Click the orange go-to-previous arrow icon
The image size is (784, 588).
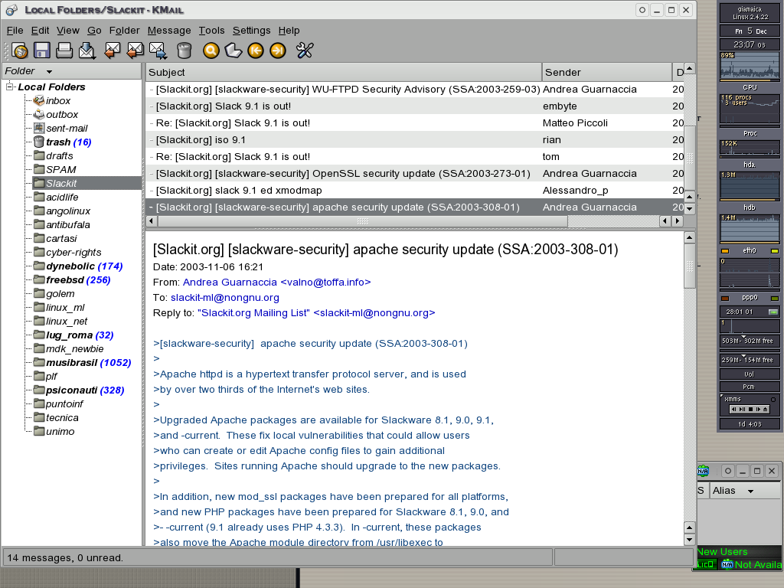pos(256,51)
